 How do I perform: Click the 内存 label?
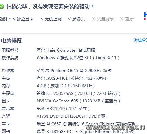click(6, 86)
